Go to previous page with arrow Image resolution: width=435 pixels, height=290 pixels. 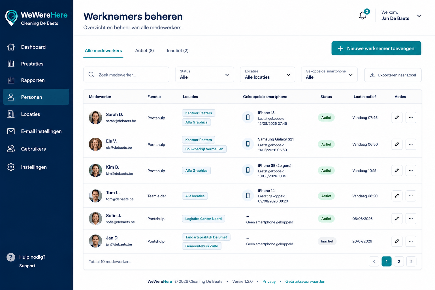pos(374,261)
